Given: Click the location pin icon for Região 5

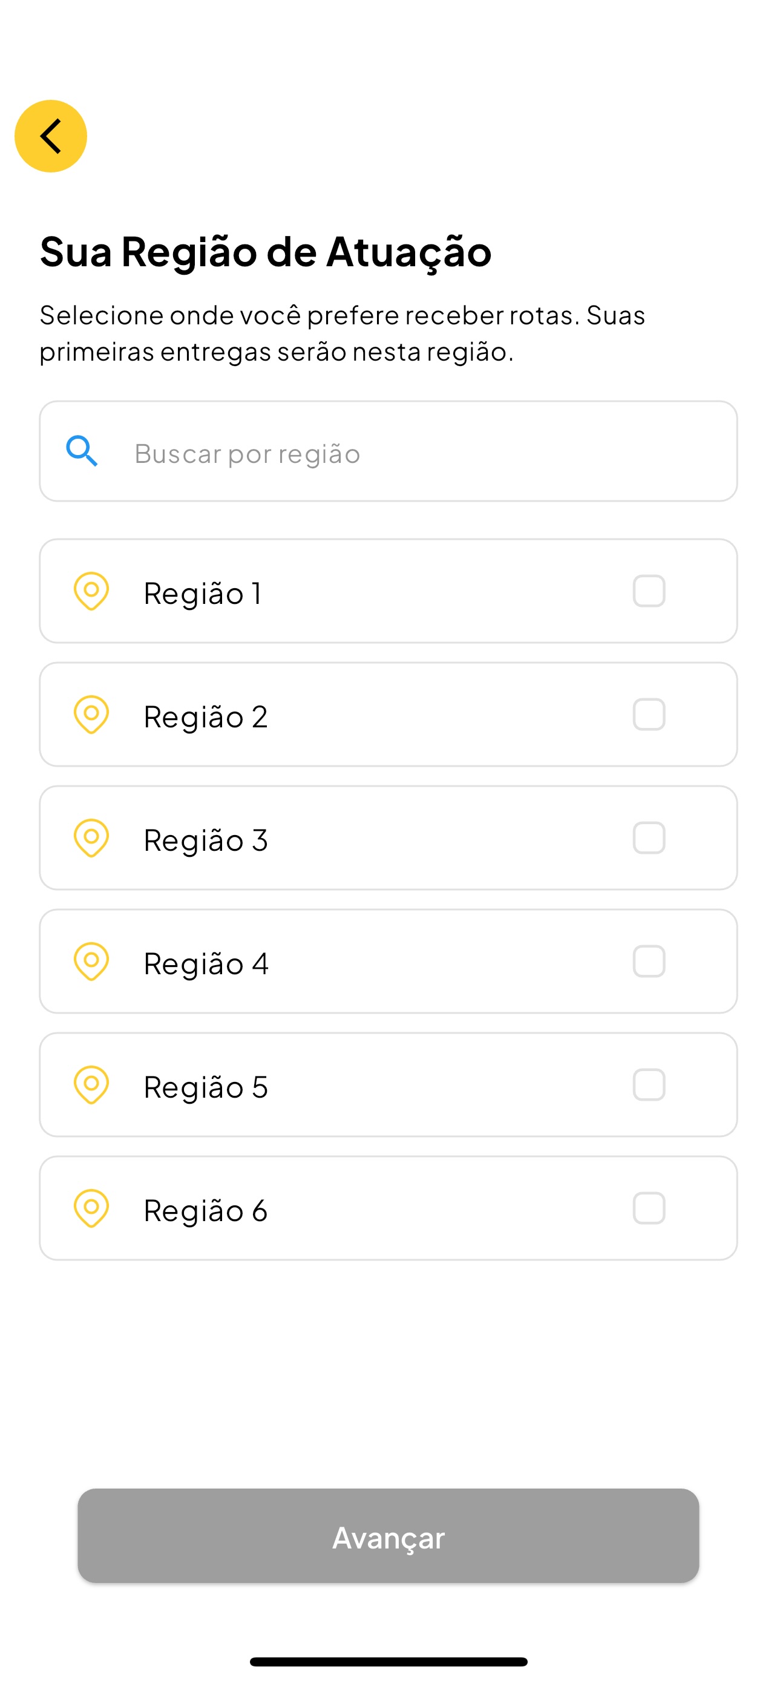Looking at the screenshot, I should tap(91, 1084).
